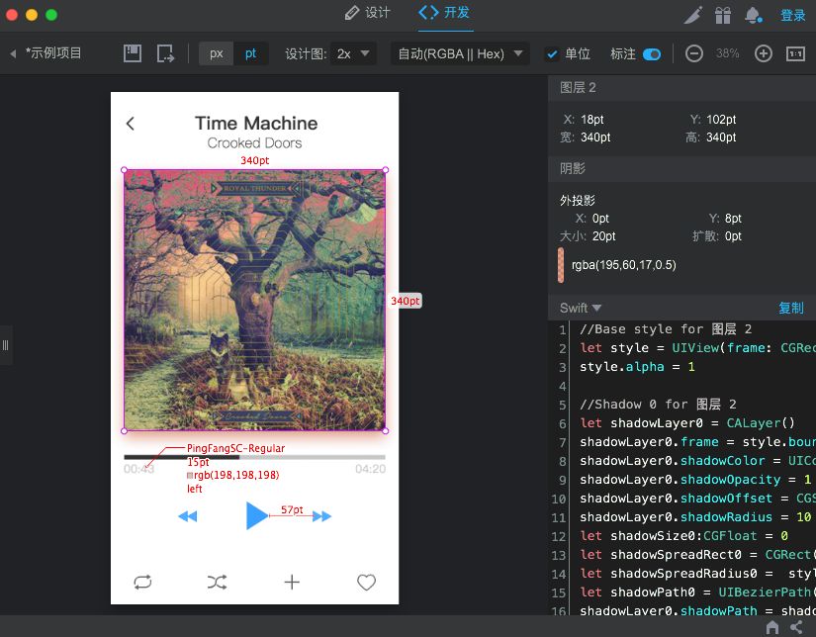Click the repeat loop icon
The image size is (816, 637).
[142, 582]
